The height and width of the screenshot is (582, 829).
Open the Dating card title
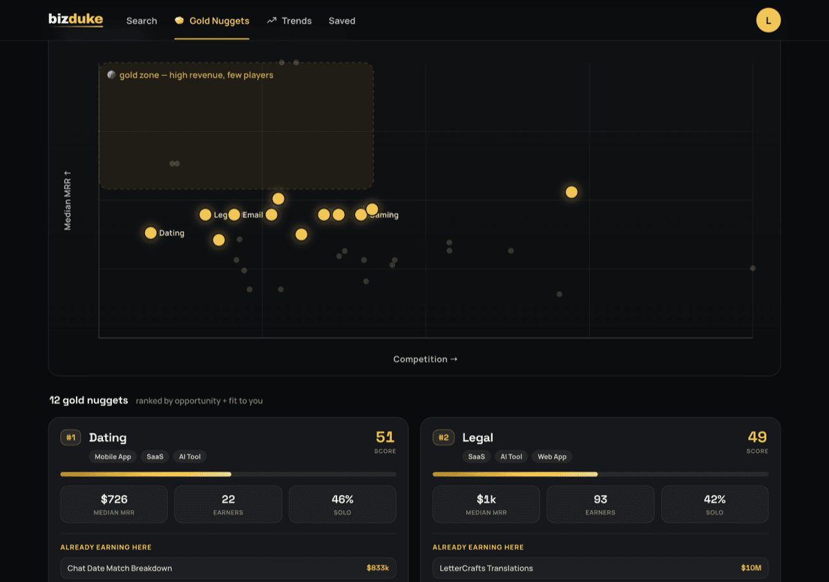(x=108, y=437)
